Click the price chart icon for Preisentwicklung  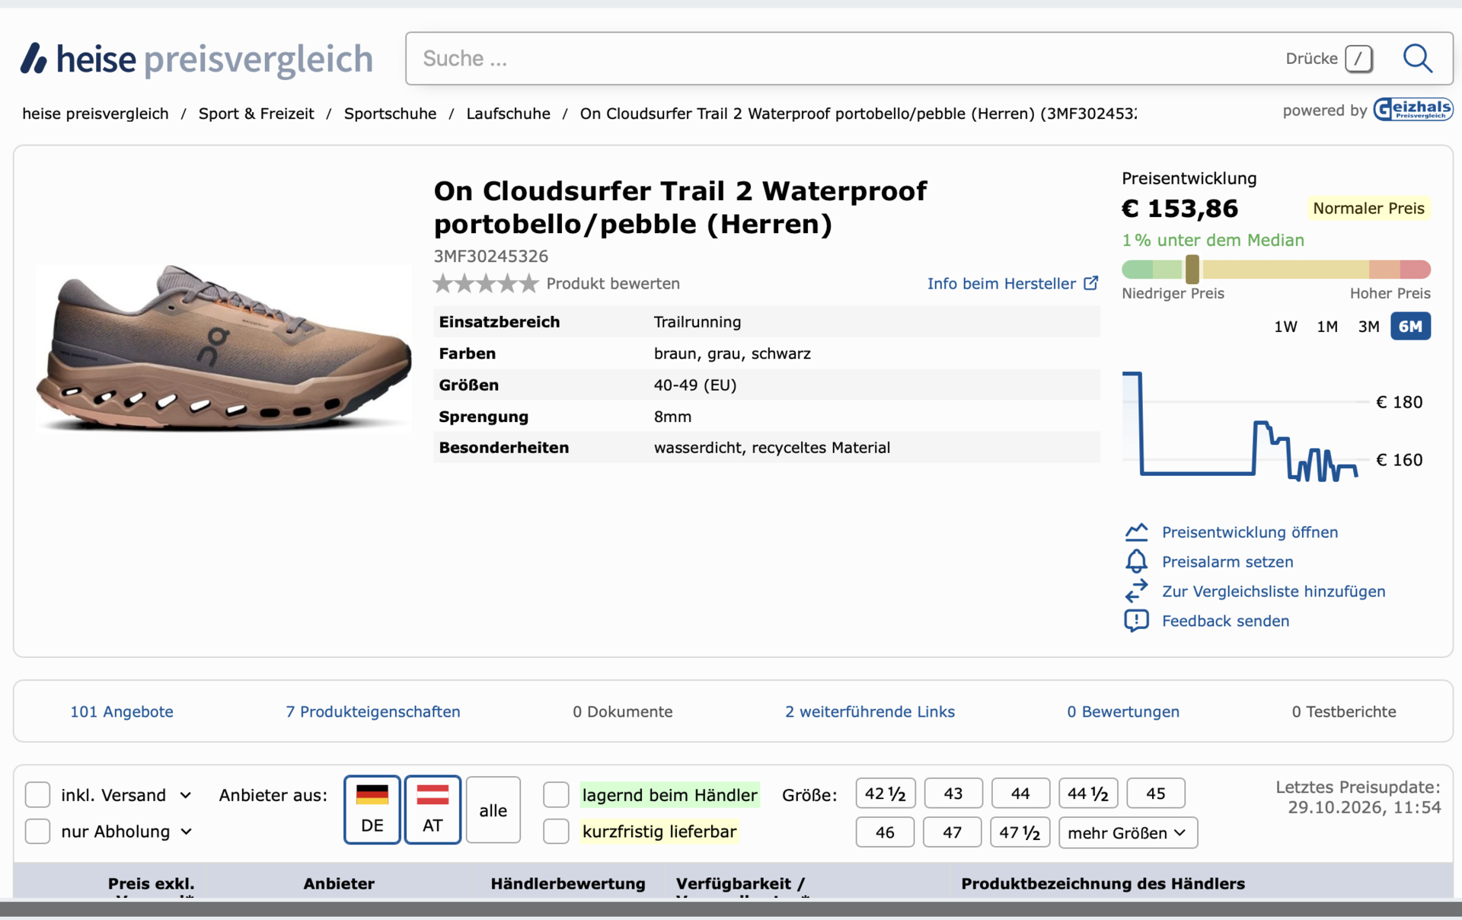(x=1136, y=532)
